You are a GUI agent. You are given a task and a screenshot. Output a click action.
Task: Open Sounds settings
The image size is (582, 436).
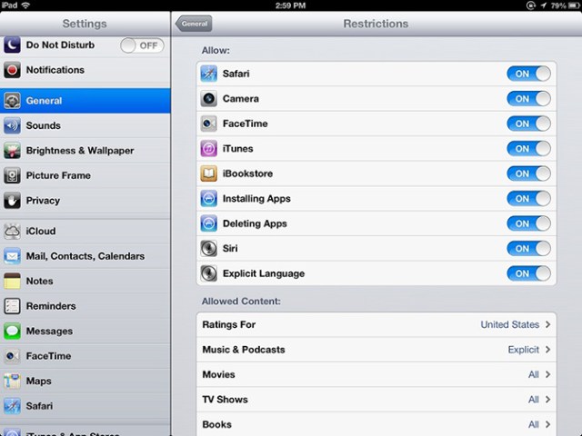coord(85,125)
